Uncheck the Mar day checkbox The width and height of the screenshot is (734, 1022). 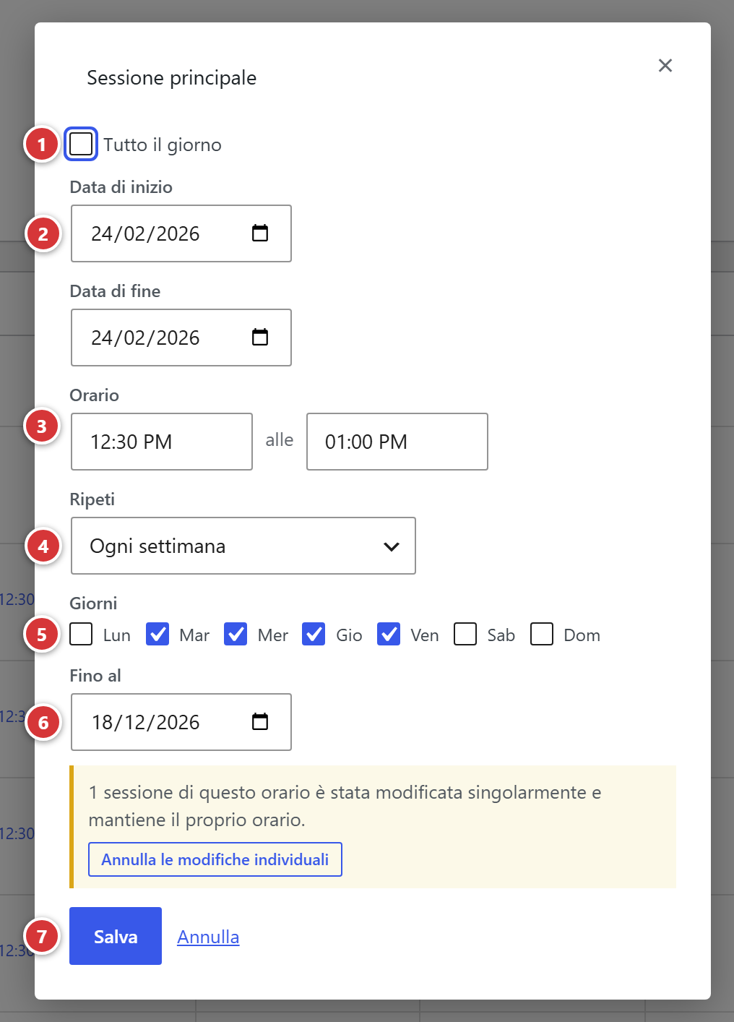coord(157,634)
